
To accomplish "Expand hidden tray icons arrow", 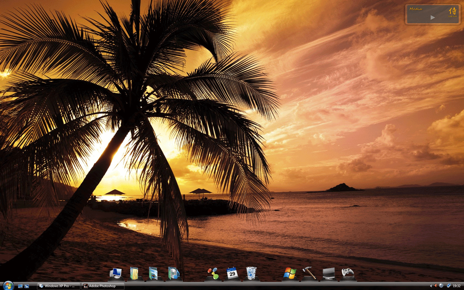I will click(431, 286).
